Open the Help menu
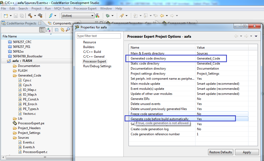 click(119, 9)
